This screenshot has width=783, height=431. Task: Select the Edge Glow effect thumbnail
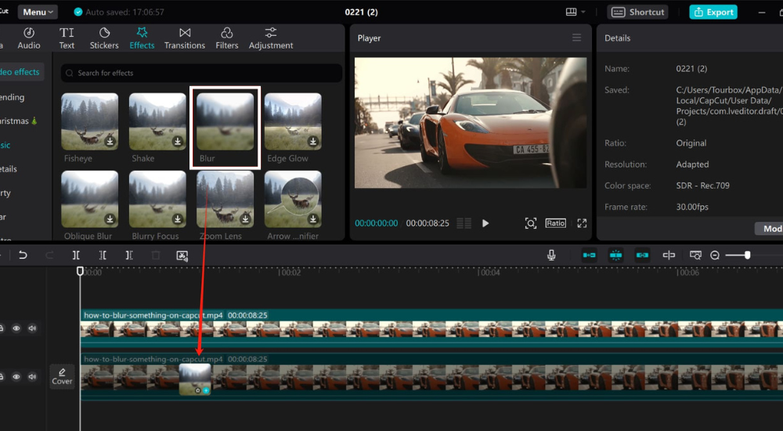(x=293, y=121)
